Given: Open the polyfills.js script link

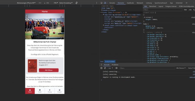Looking at the screenshot, I should coord(120,17).
